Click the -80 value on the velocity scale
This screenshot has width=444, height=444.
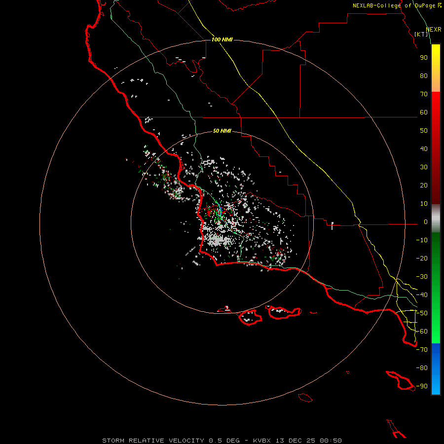coord(422,368)
